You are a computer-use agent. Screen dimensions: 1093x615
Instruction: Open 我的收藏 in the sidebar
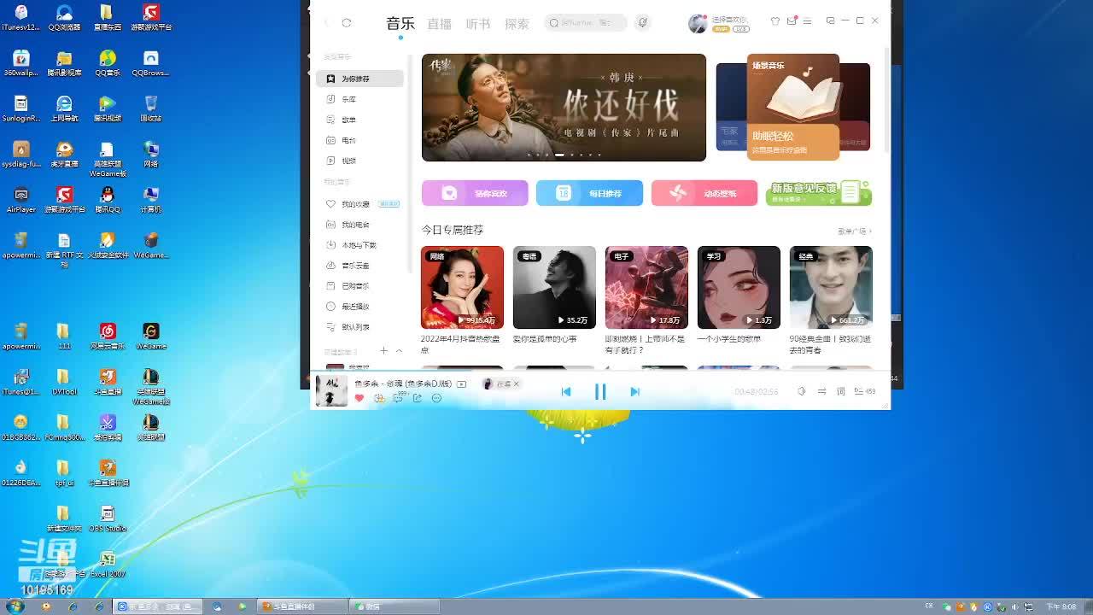pyautogui.click(x=355, y=204)
